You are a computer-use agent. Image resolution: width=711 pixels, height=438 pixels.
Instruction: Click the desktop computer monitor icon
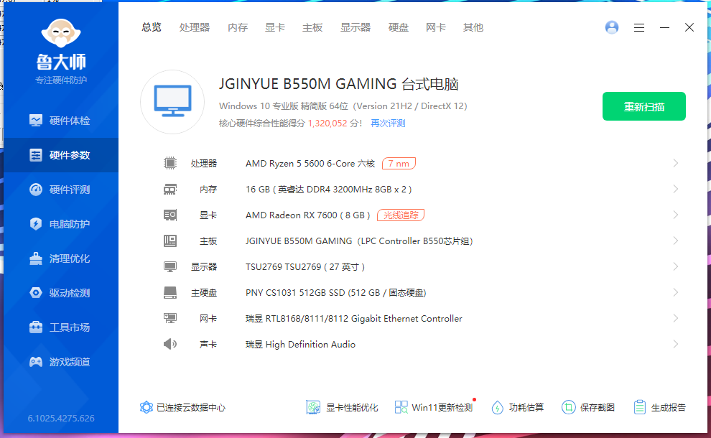tap(172, 101)
